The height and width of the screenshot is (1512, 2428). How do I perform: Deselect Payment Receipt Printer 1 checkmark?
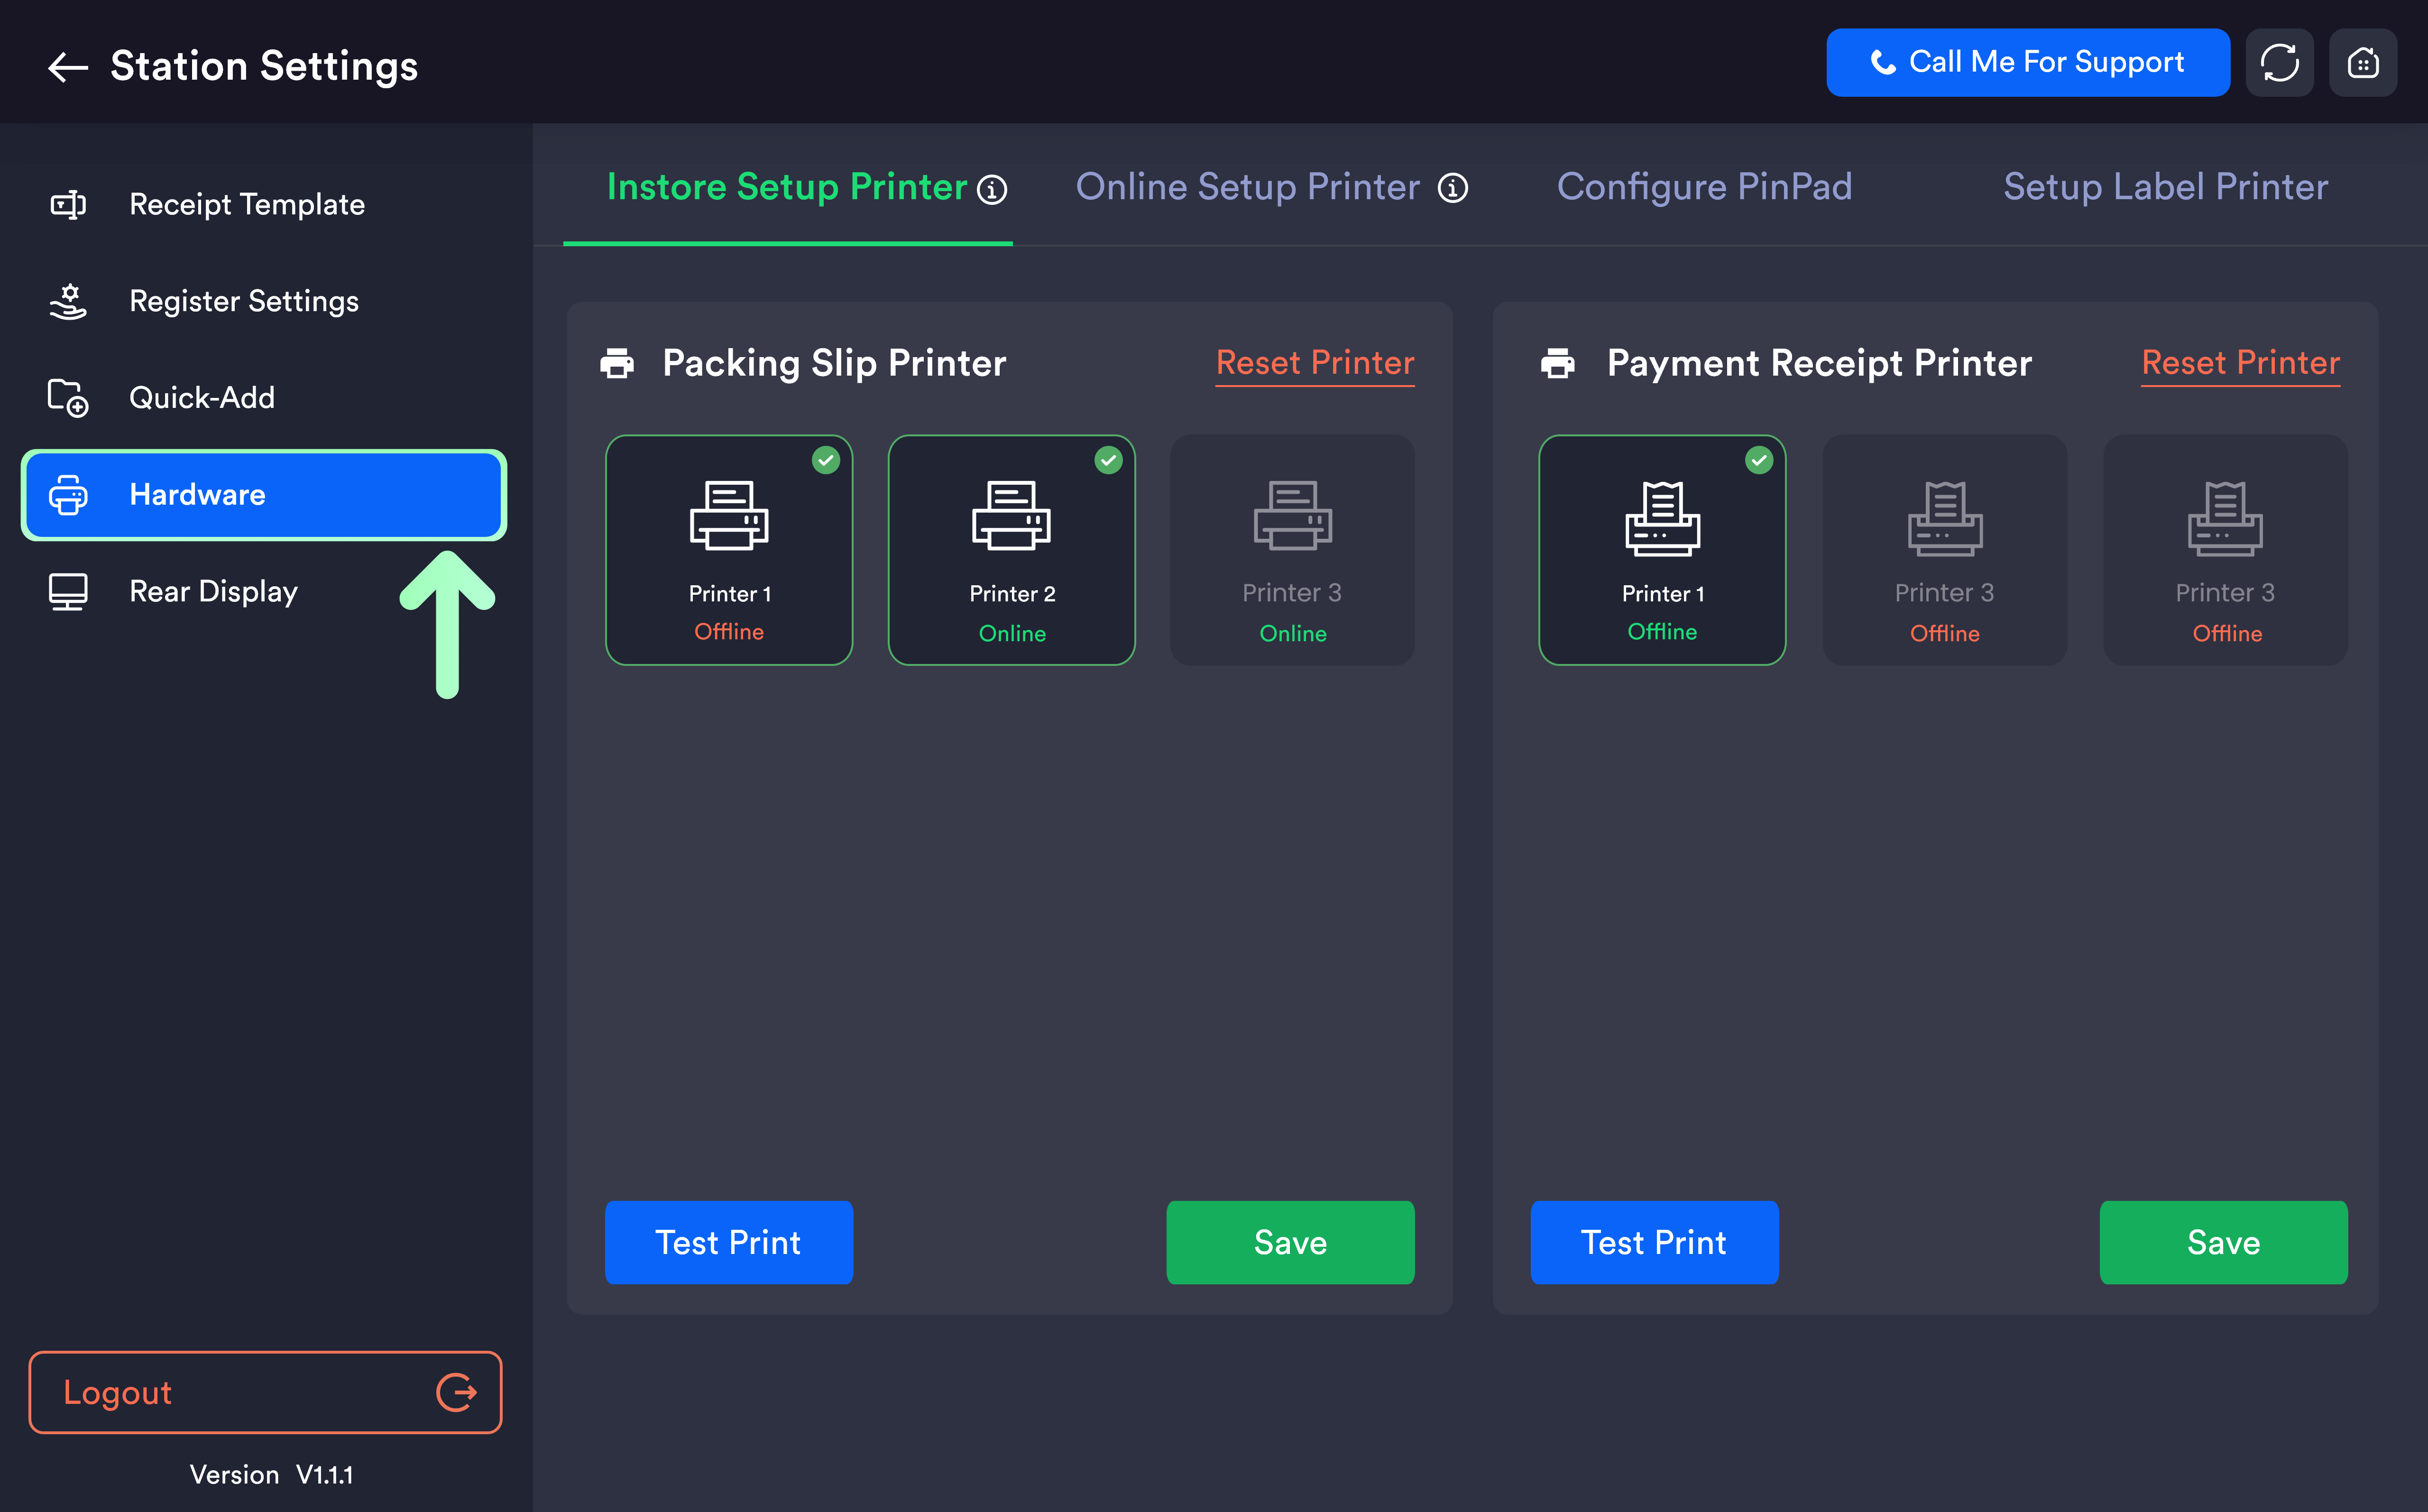1758,461
